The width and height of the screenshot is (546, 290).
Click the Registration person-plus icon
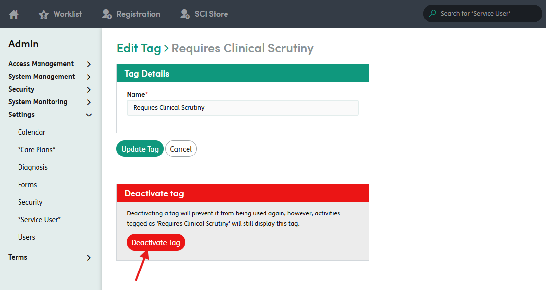click(107, 14)
